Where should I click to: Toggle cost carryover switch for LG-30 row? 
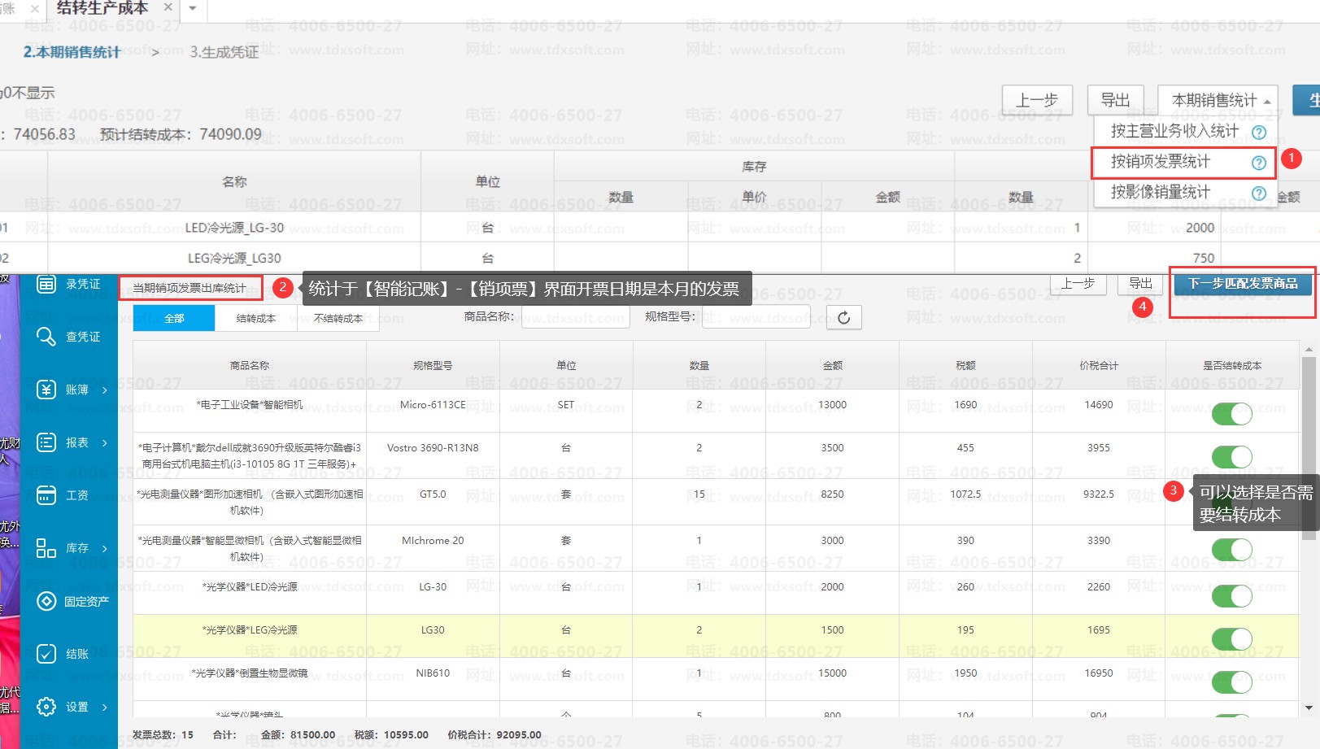(x=1231, y=596)
